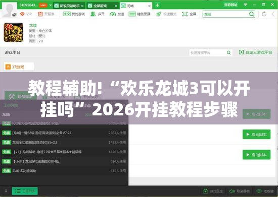This screenshot has height=197, width=278.
Task: Select the 龙城 多功能辅助 script row
Action: pos(64,171)
